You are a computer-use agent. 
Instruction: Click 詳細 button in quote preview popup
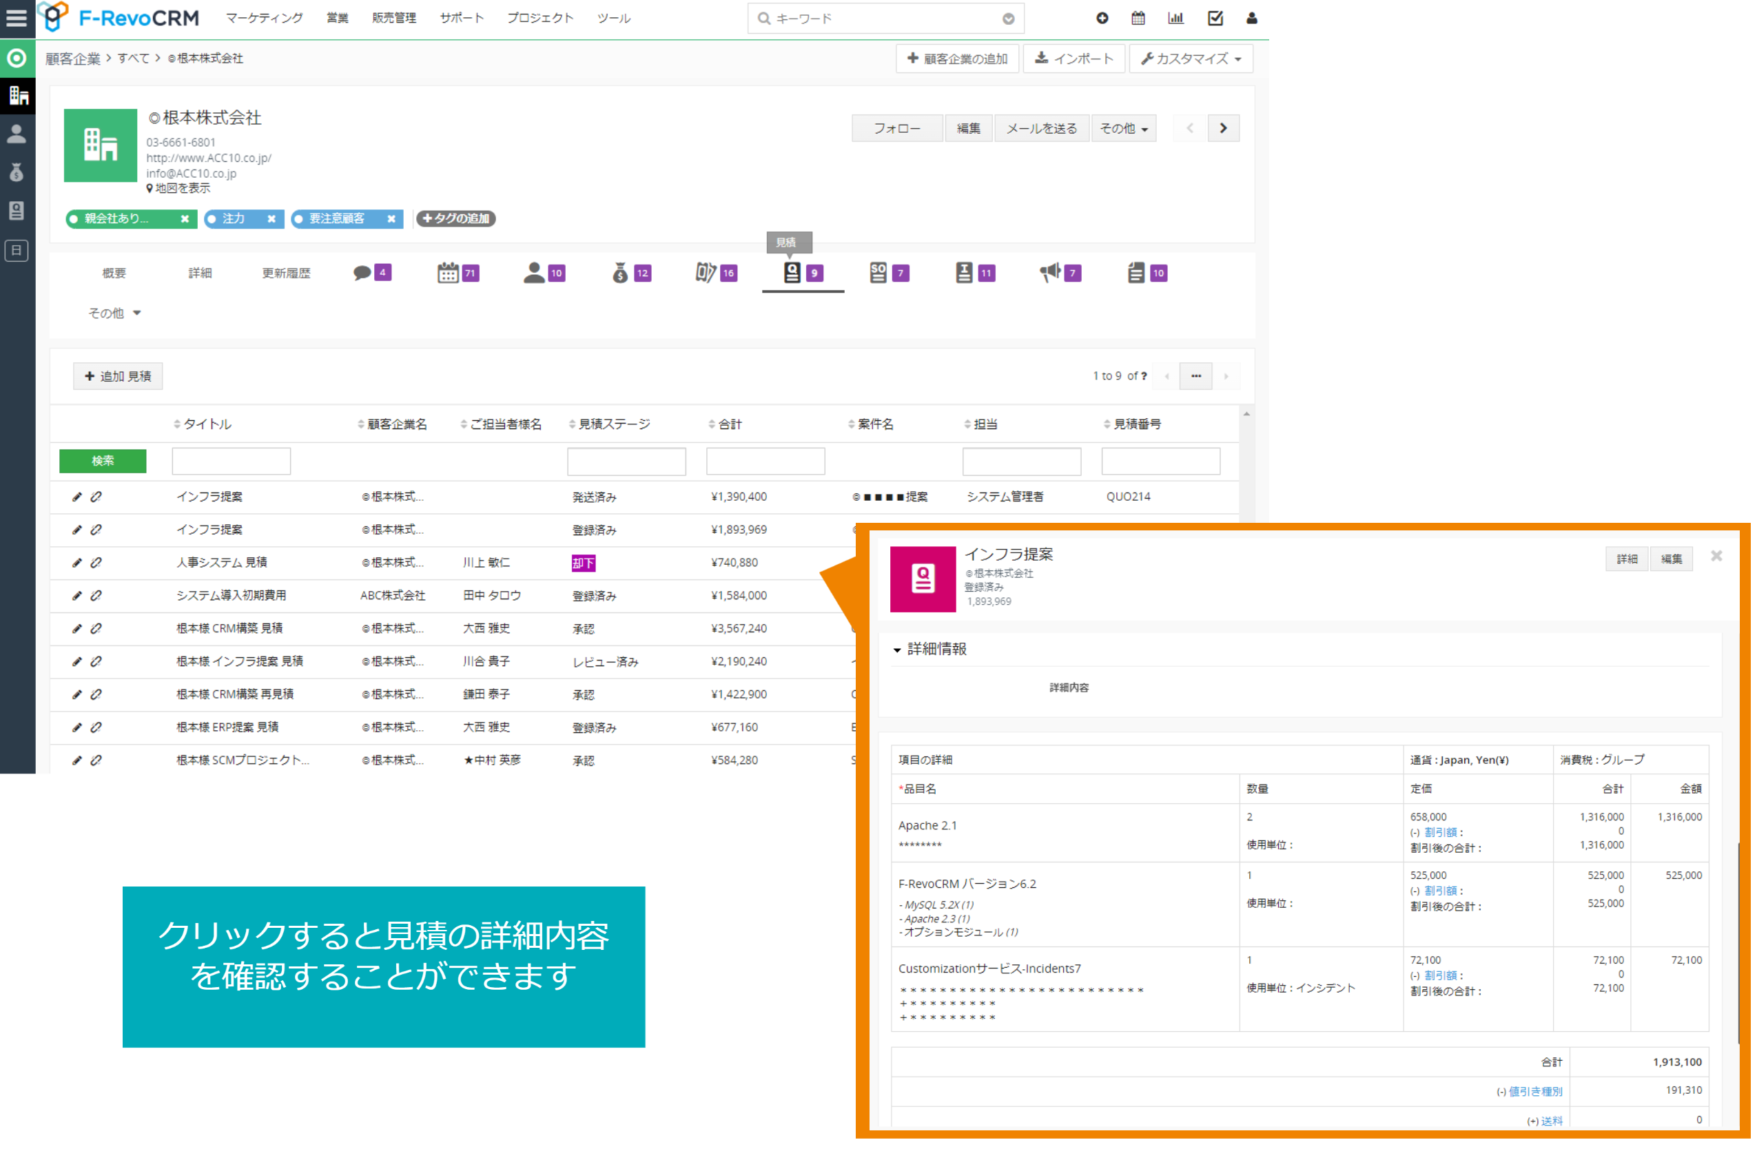click(1626, 559)
